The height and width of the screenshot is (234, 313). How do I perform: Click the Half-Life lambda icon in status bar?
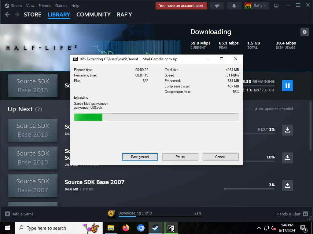point(111,214)
